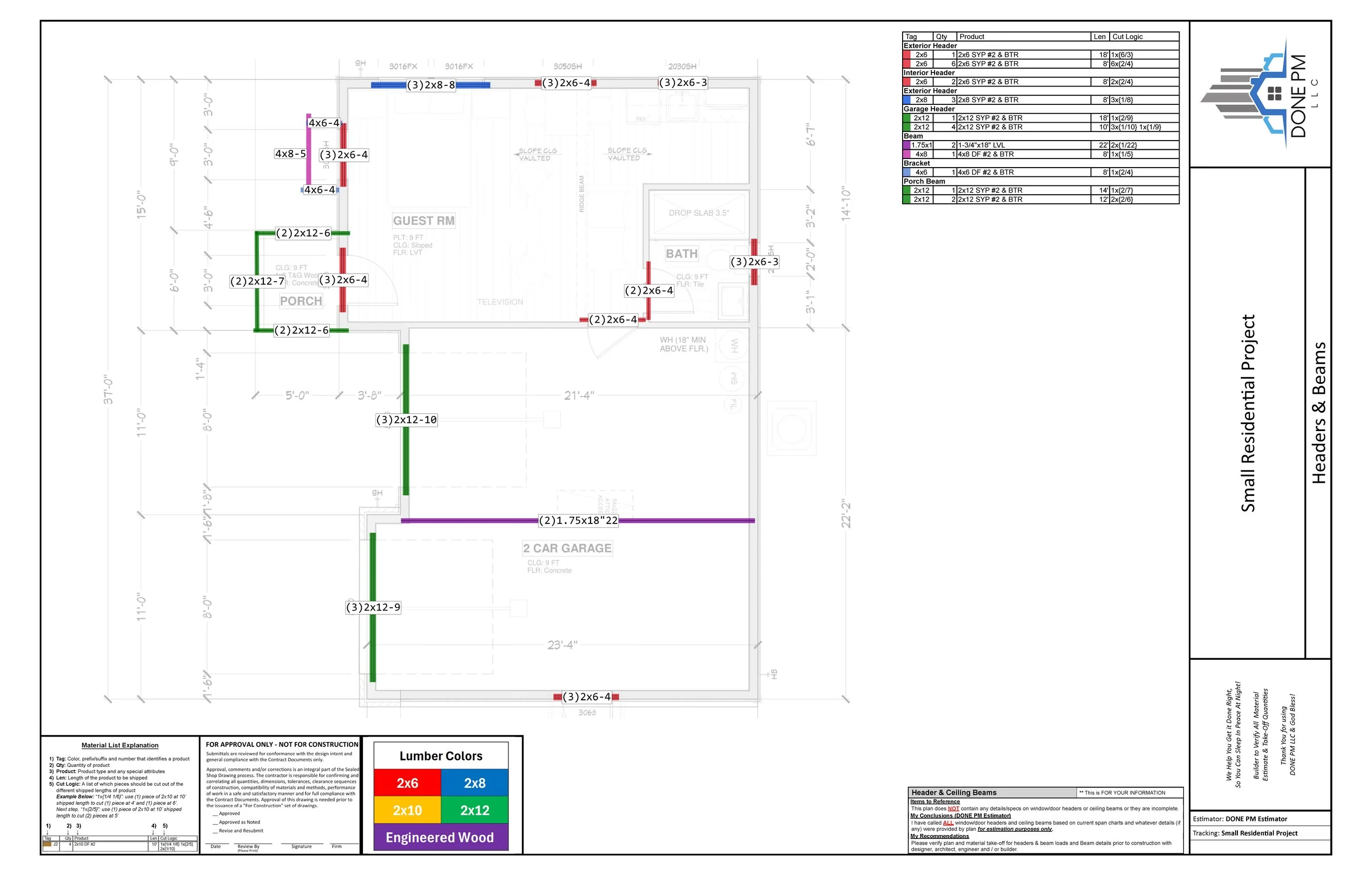Click the Estimator: DONE PM Estimator field
1352x875 pixels.
pos(1240,819)
